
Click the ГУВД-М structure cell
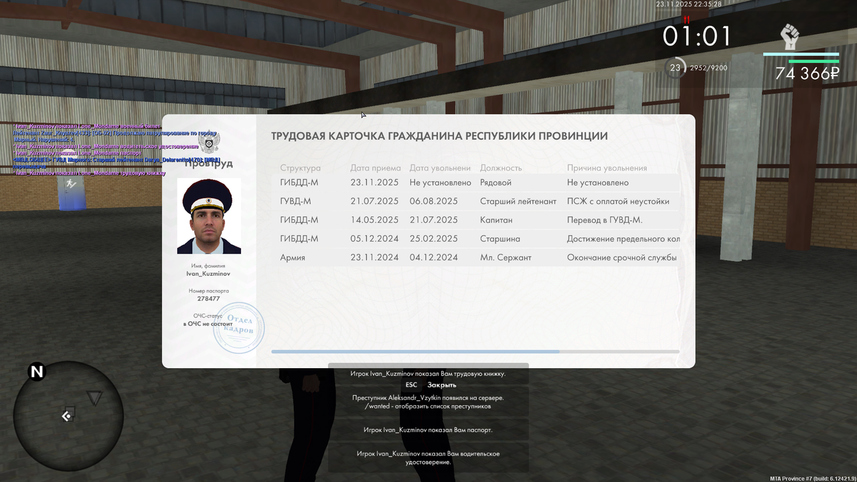(295, 202)
